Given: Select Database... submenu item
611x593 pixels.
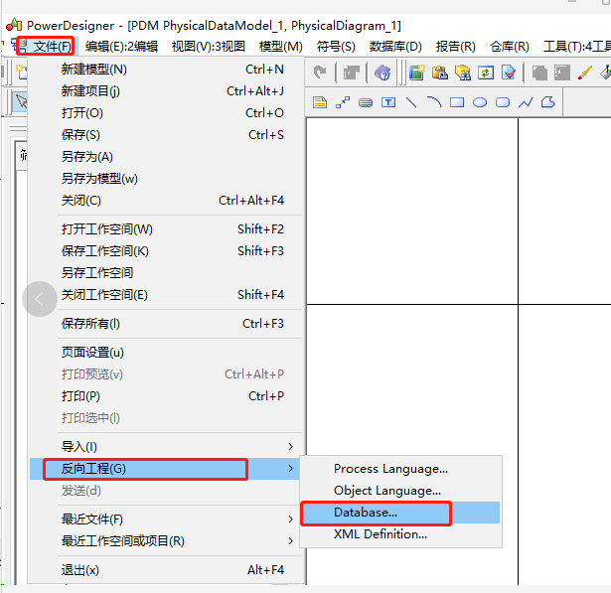Looking at the screenshot, I should 401,513.
